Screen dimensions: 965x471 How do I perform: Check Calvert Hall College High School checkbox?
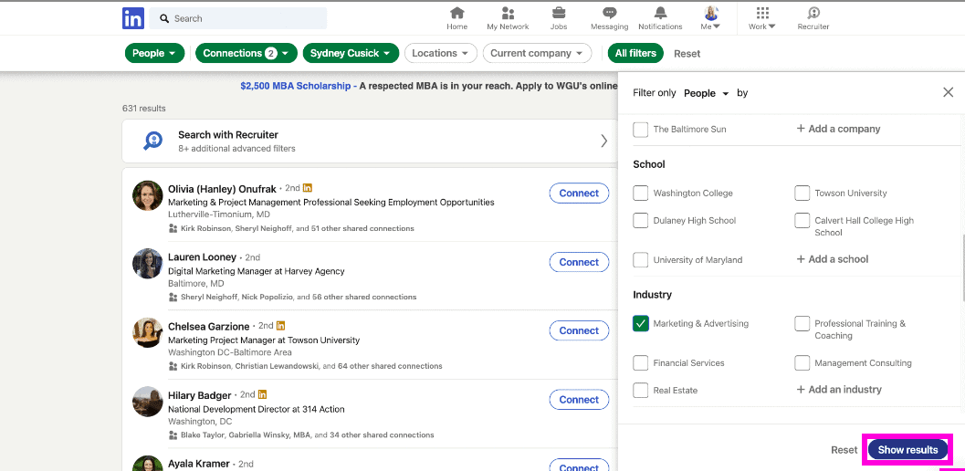click(x=802, y=220)
